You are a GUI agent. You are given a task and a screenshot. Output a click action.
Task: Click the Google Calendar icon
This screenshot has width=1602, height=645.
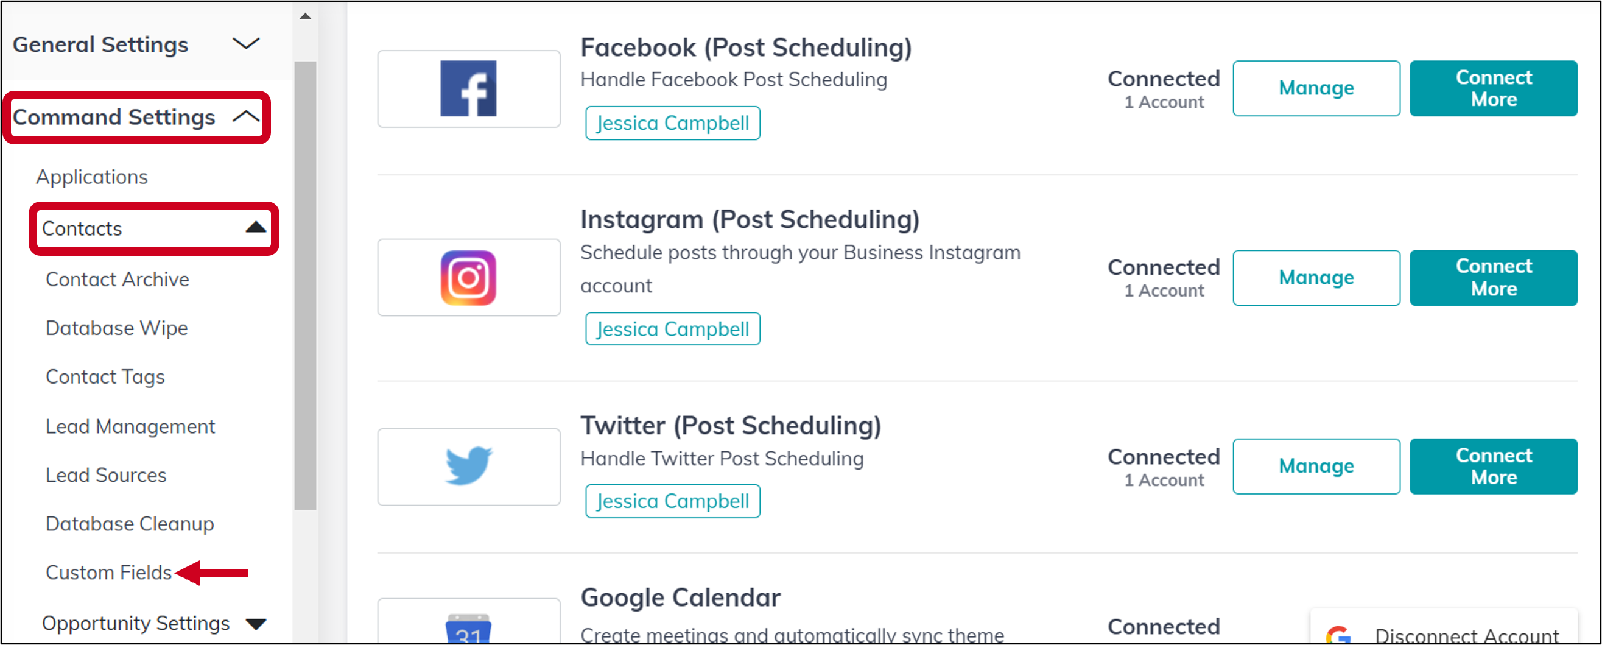click(x=468, y=632)
